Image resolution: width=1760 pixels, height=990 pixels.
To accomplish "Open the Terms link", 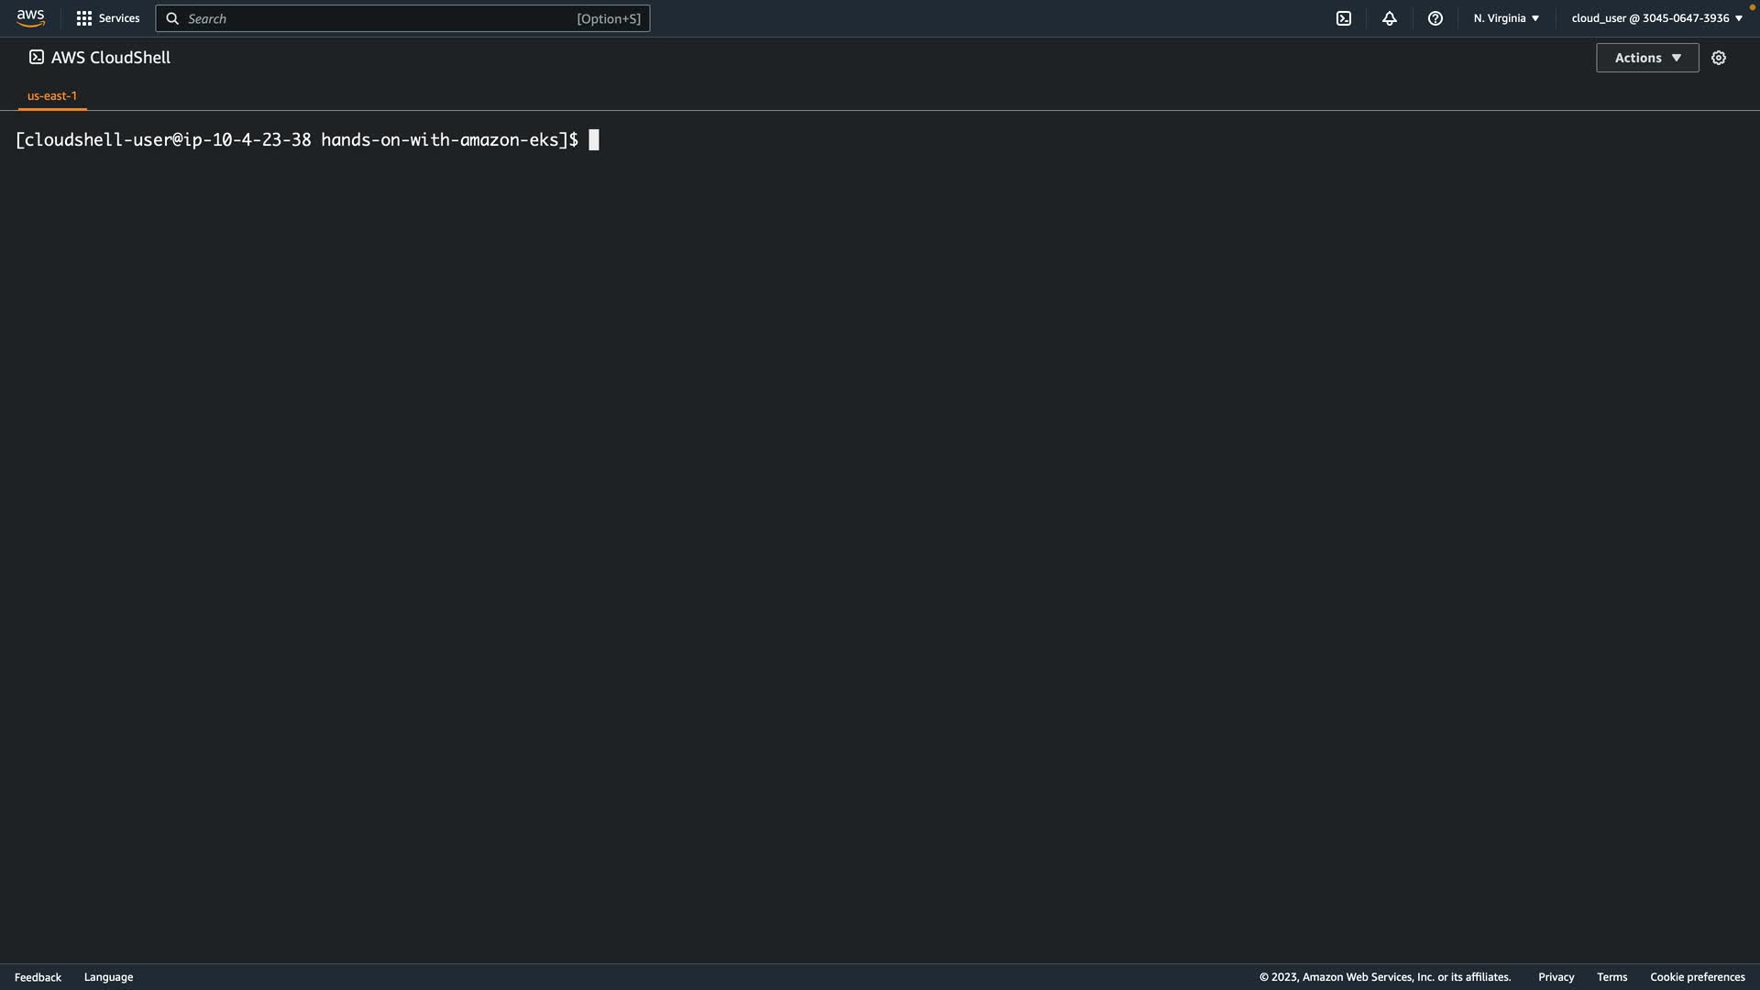I will pos(1611,977).
